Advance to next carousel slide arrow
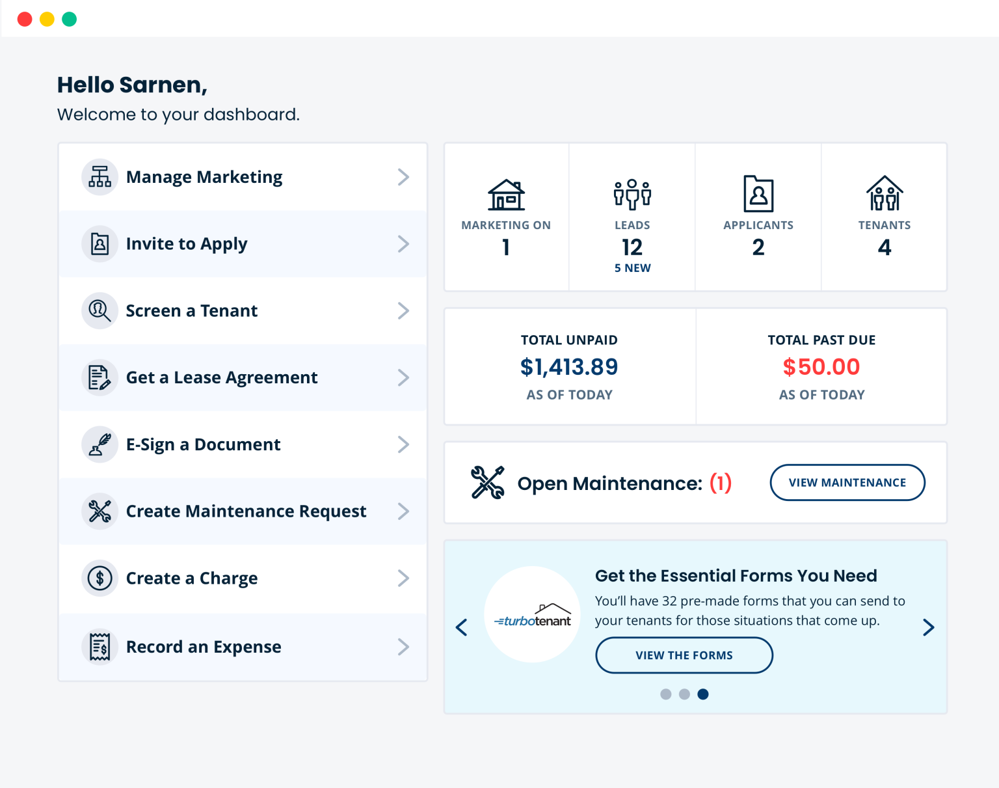Viewport: 999px width, 788px height. [x=929, y=627]
